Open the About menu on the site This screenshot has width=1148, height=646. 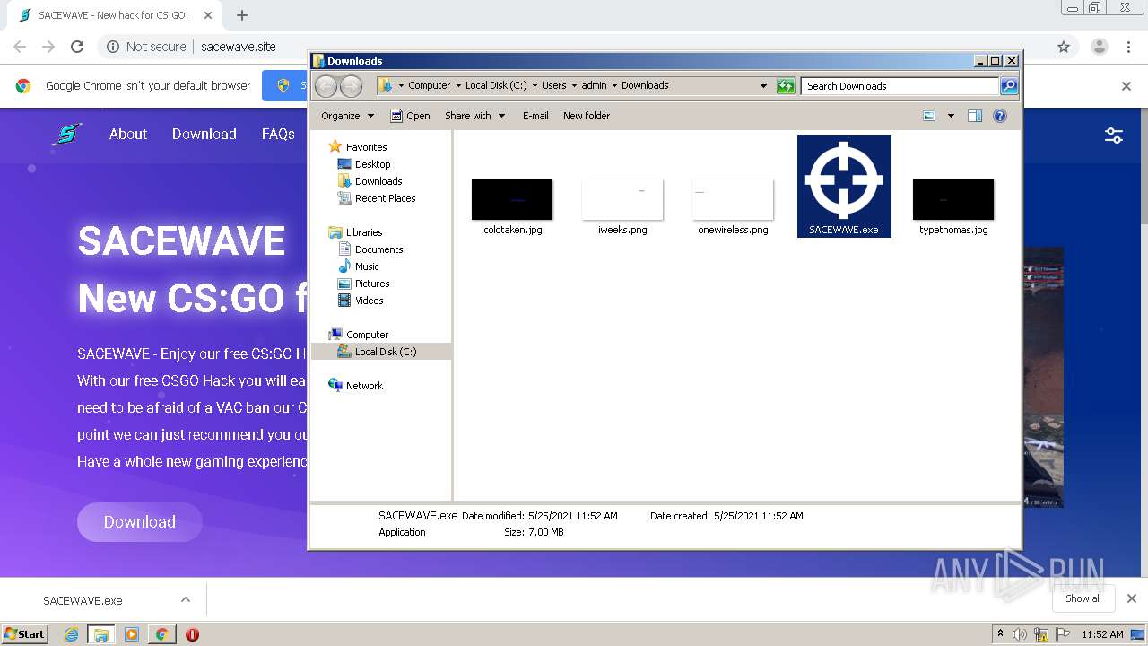pos(128,134)
